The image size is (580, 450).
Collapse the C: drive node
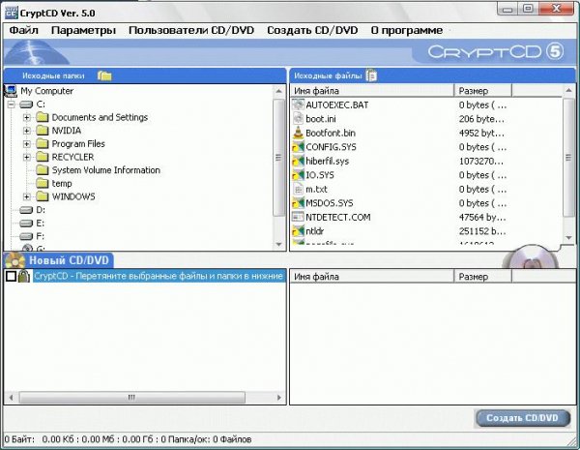tap(12, 105)
